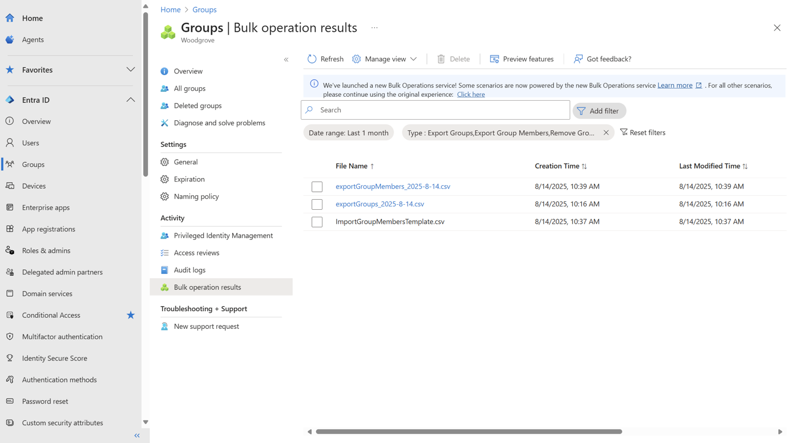Open Deleted groups in the Groups menu

[198, 106]
